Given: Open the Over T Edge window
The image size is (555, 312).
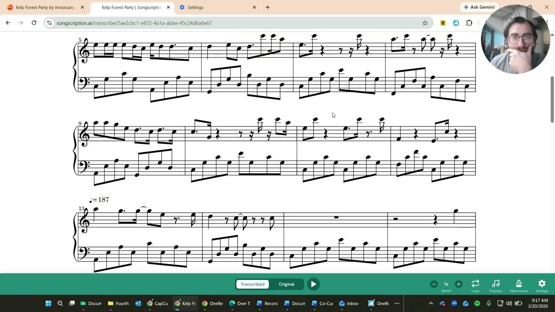Looking at the screenshot, I should point(239,303).
